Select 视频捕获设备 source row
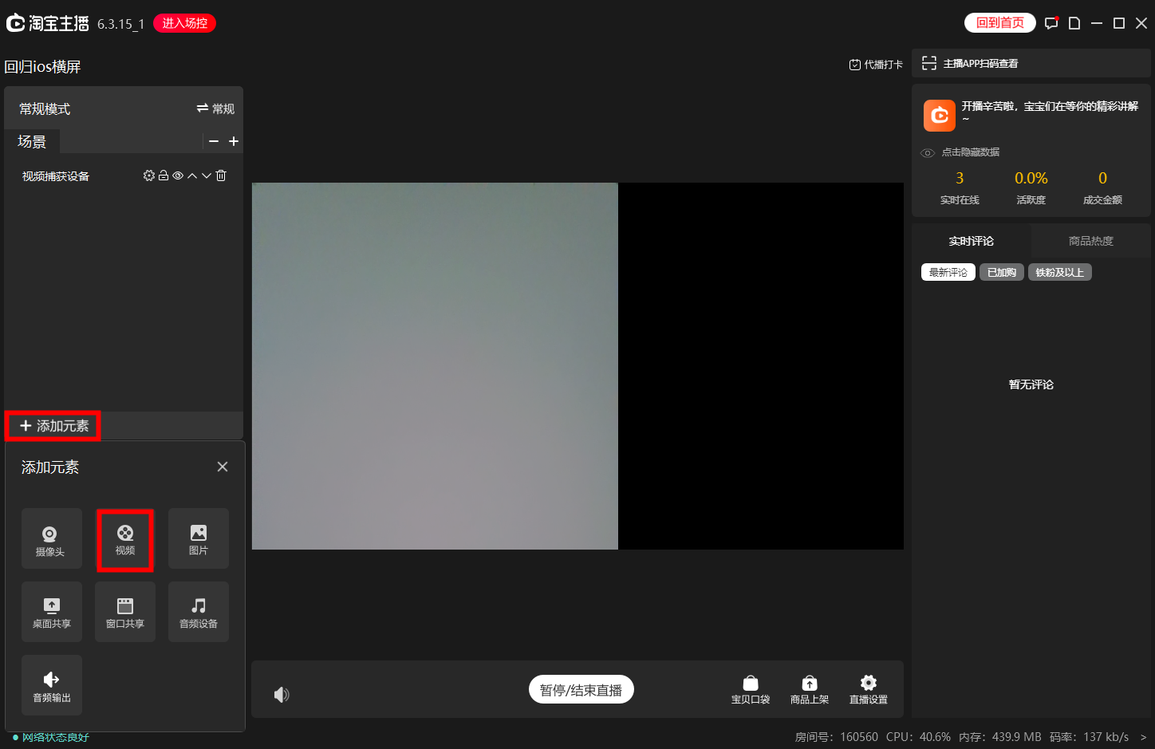 pos(124,175)
